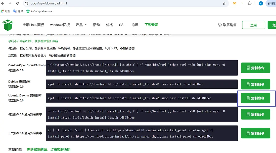Open the A Comprehensive... bookmark

(x=40, y=11)
